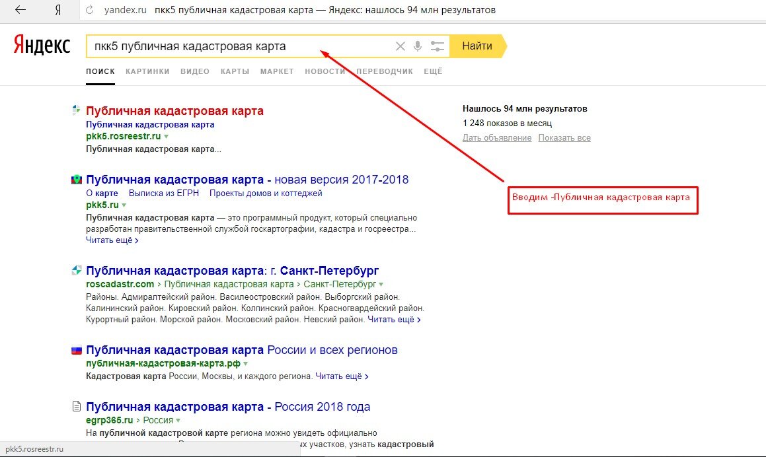This screenshot has height=457, width=766.
Task: Open the Карты tab
Action: 235,71
